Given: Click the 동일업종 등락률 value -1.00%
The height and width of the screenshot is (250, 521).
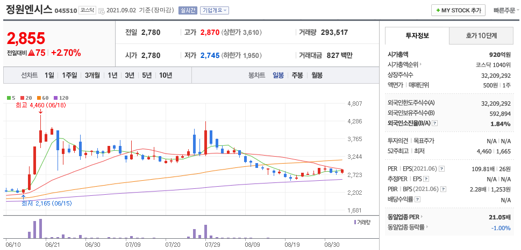Looking at the screenshot, I should click(501, 227).
